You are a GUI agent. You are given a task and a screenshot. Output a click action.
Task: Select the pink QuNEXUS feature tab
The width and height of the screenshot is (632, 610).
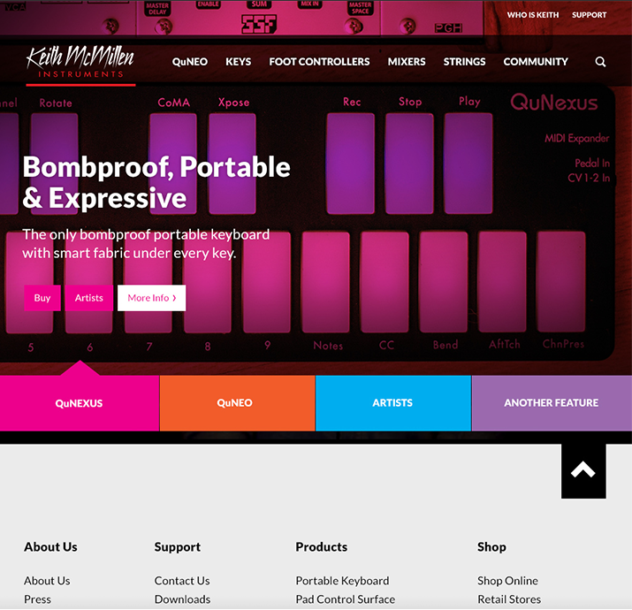[x=80, y=403]
